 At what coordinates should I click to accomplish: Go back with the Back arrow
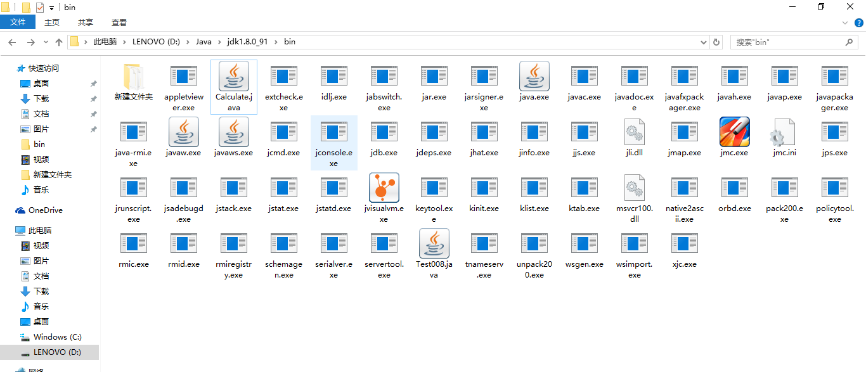[x=12, y=42]
